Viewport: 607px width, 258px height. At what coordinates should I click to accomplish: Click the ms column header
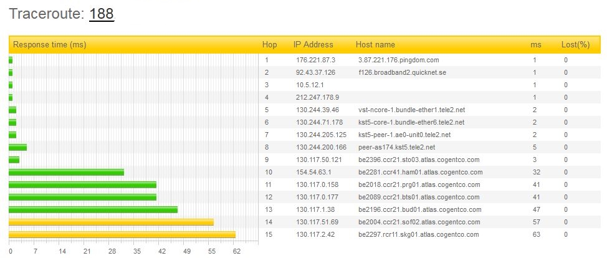point(536,45)
